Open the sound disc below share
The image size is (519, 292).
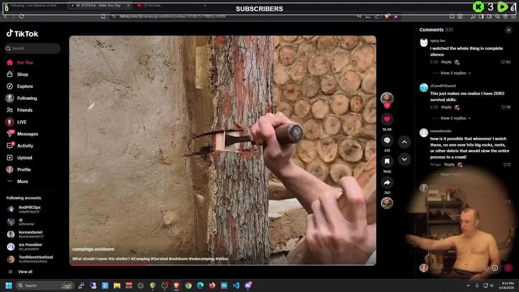tap(387, 203)
